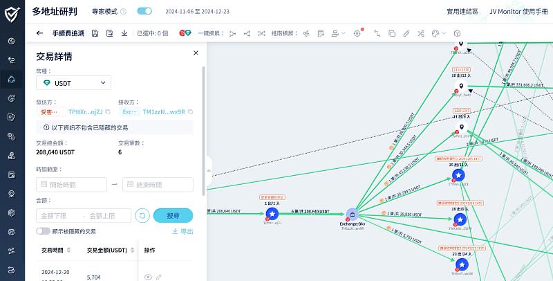Click the token coin filter icon
This screenshot has height=281, width=553.
tap(185, 33)
